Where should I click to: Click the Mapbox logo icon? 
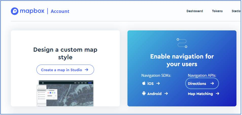(15, 11)
